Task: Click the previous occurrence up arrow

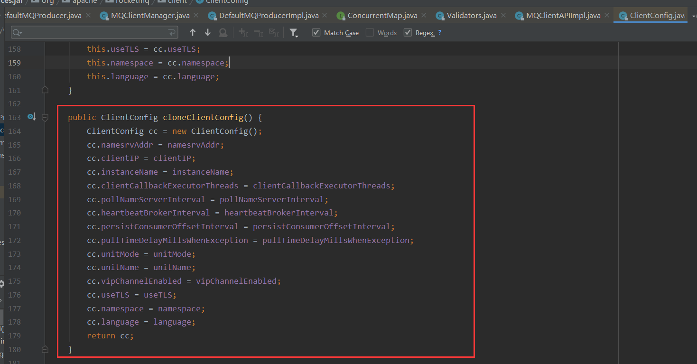Action: tap(193, 32)
